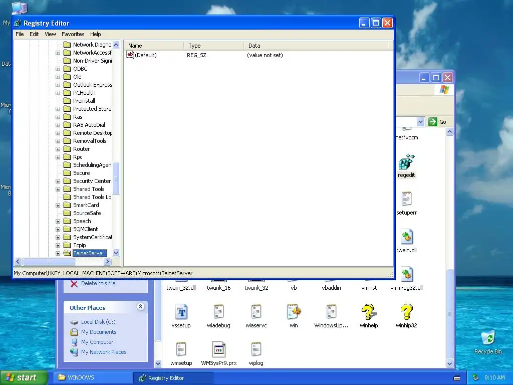Viewport: 513px width, 385px height.
Task: Click the (Default) string value icon
Action: (130, 55)
